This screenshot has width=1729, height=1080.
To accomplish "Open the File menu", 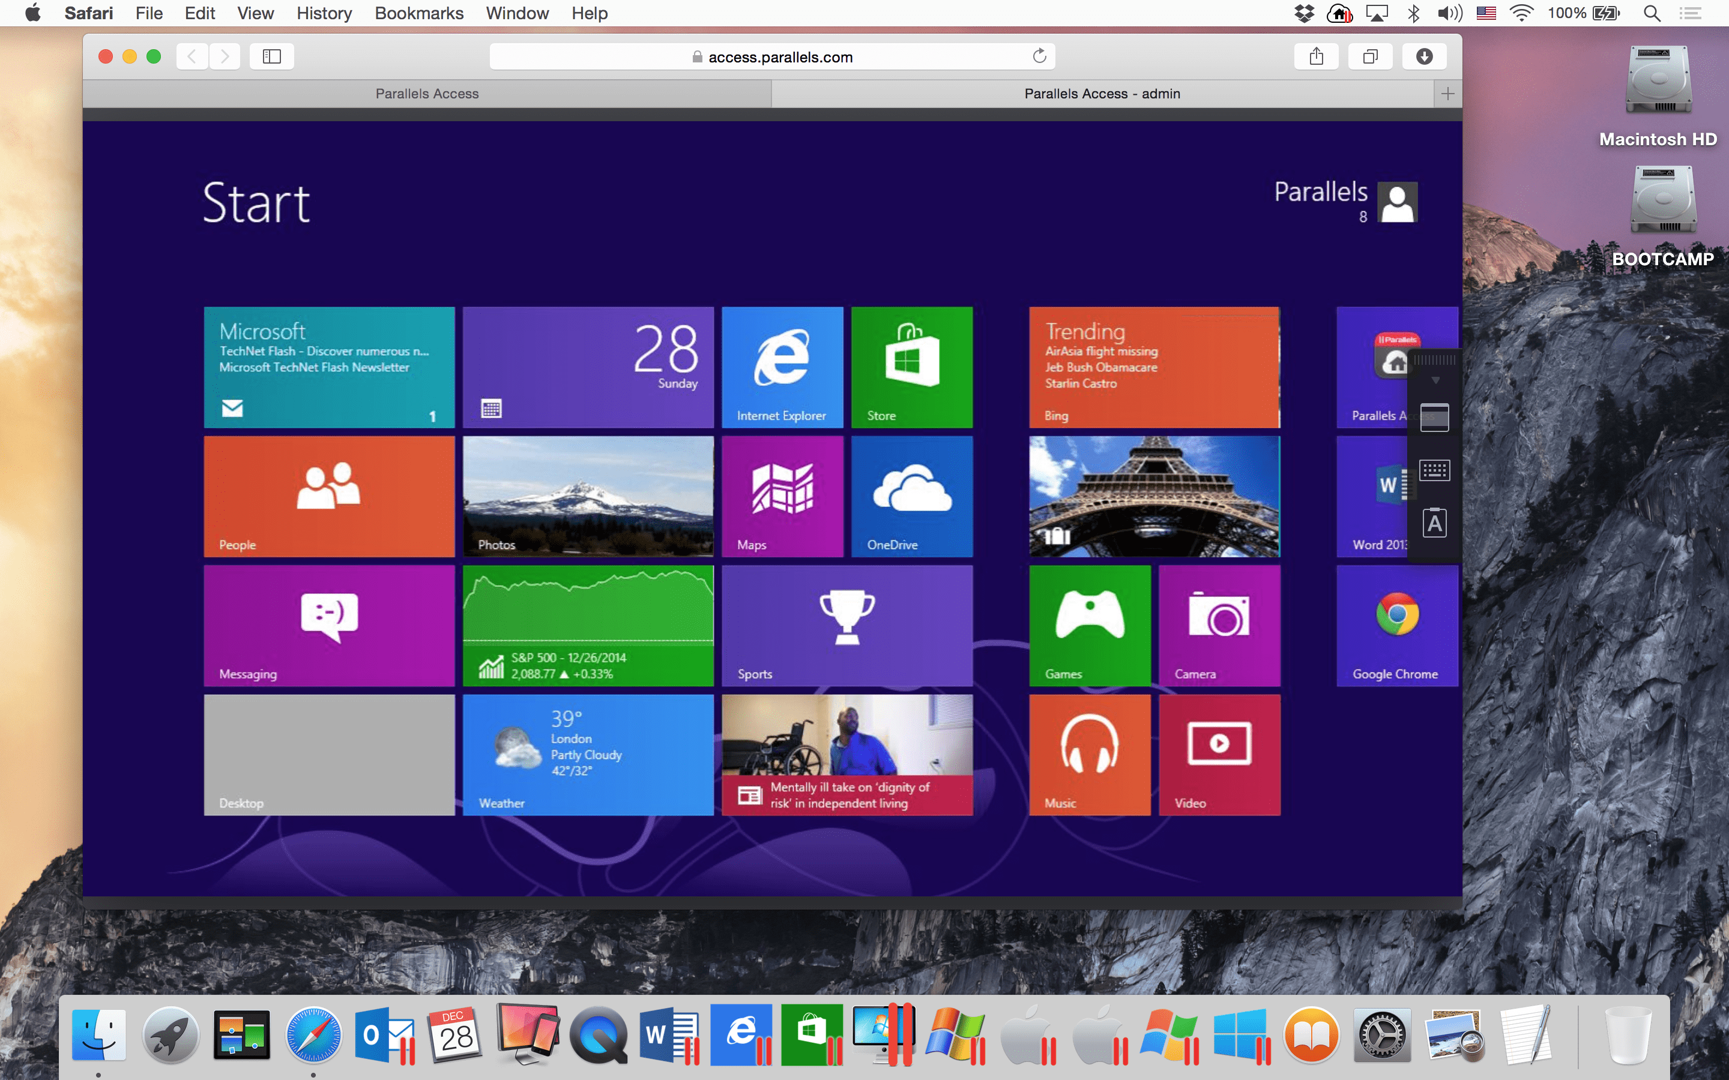I will [149, 13].
